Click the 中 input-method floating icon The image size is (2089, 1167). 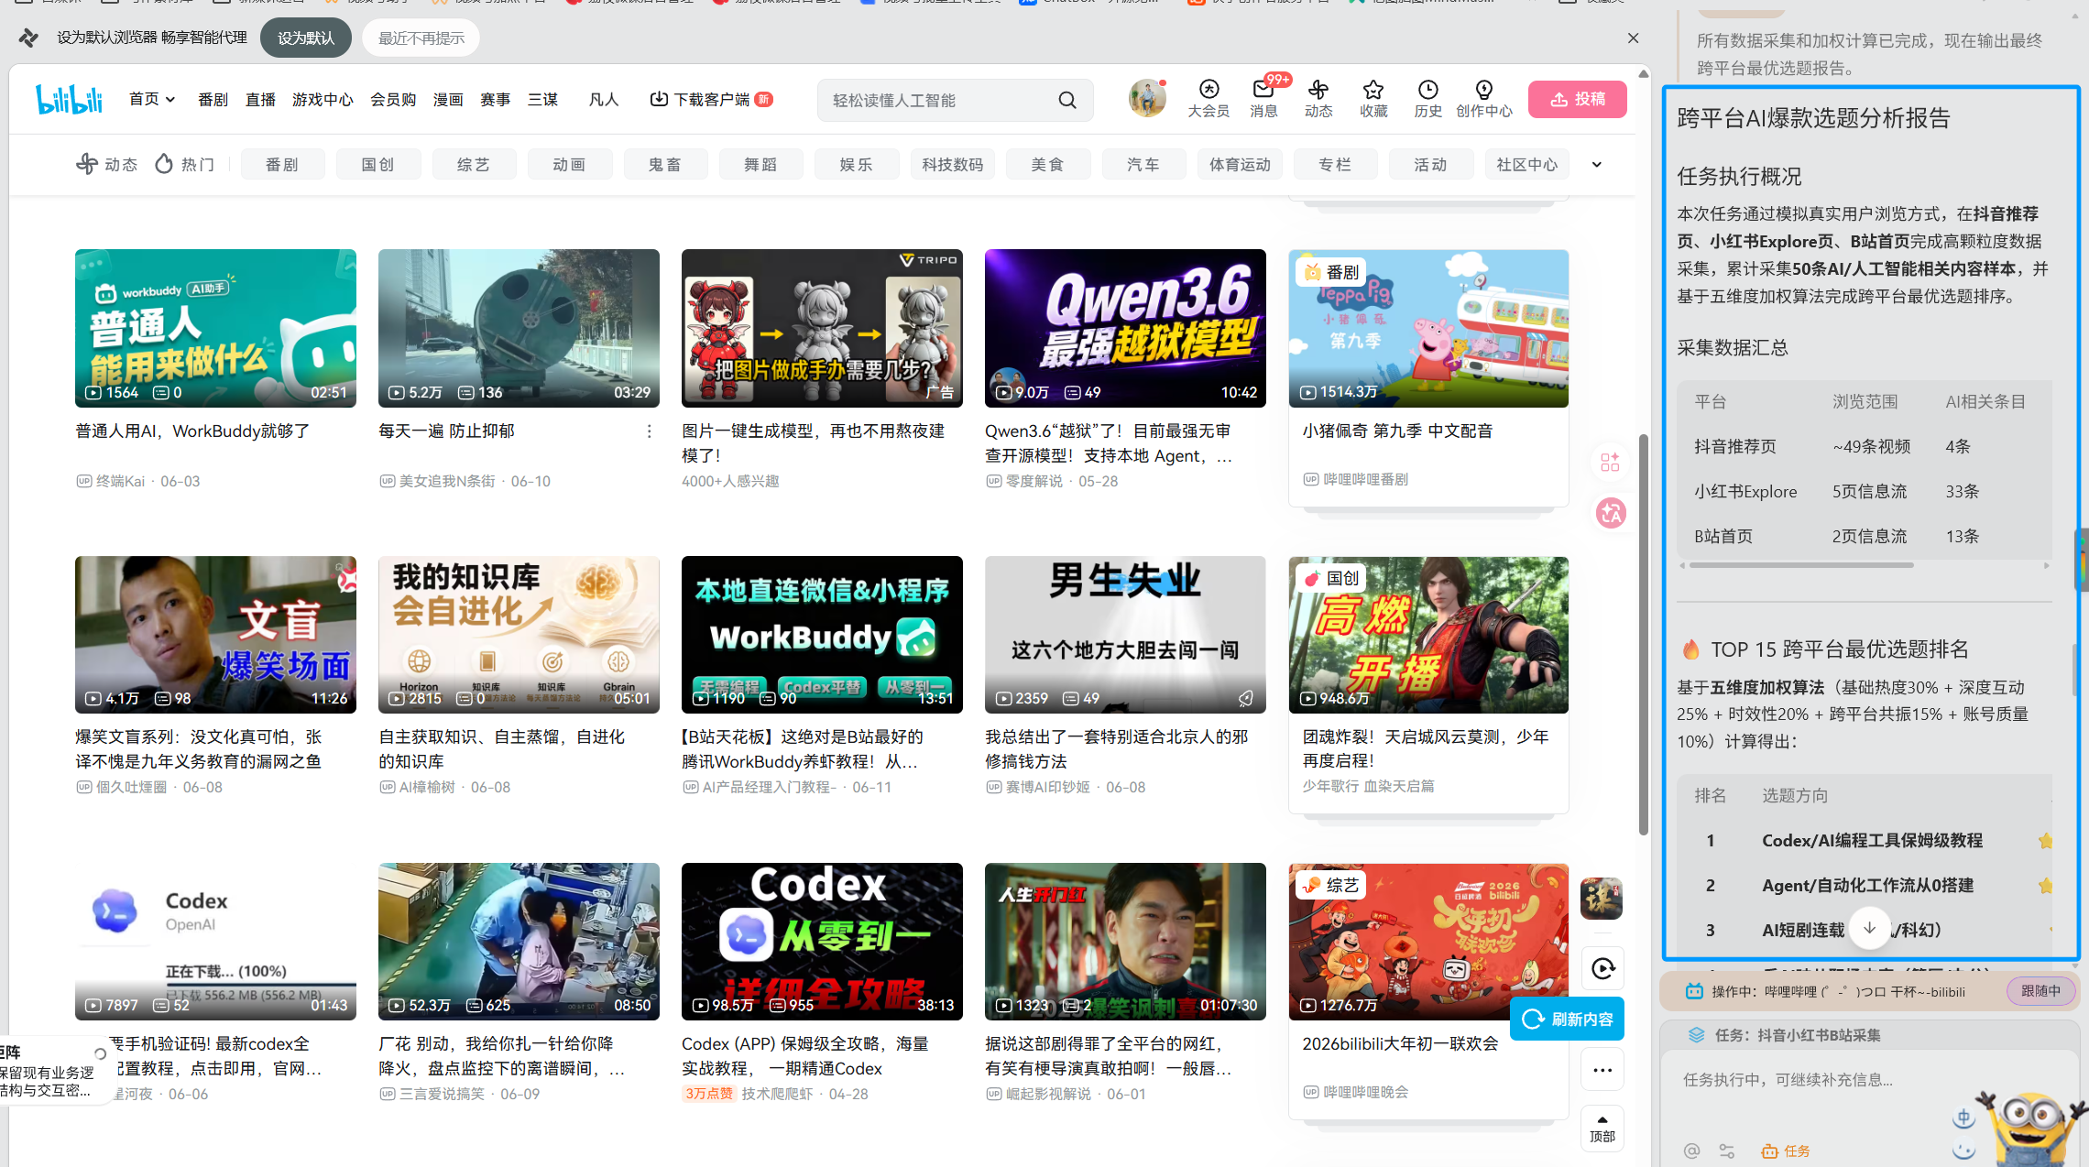[1963, 1118]
